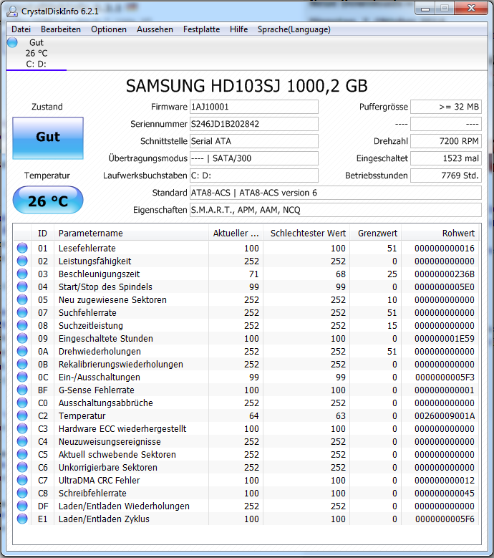Screen dimensions: 494x558
Task: Click status orb of Unkorrigierbare Sektoren row
Action: click(22, 467)
